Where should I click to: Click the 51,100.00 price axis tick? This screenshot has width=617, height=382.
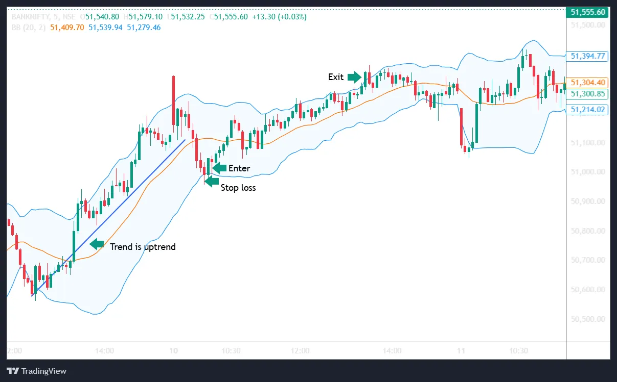(588, 142)
